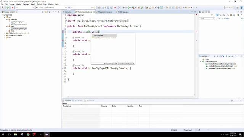The width and height of the screenshot is (244, 137).
Task: Open the launch mode dropdown next to Stop
Action: pos(25,8)
